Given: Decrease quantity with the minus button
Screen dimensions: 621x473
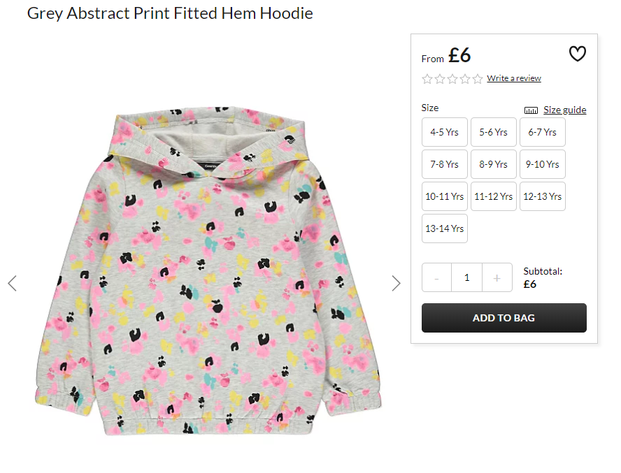Looking at the screenshot, I should 436,278.
